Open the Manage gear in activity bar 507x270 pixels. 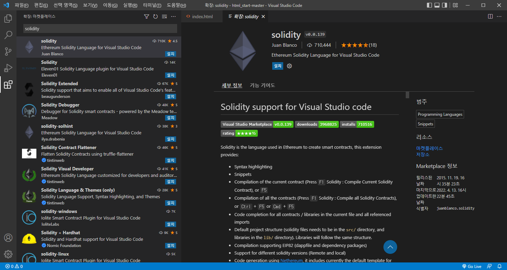8,254
